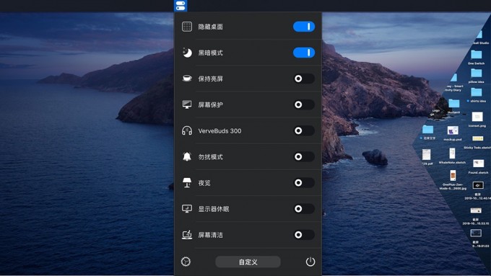Connect VerveBuds 300 using its switch
Viewport: 491px width, 276px height.
coord(304,130)
